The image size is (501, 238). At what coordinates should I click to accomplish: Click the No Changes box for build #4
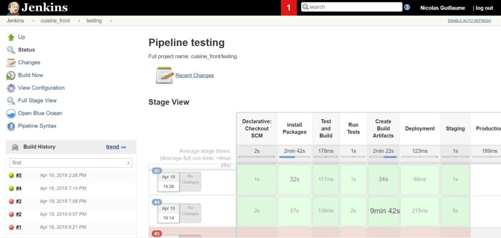[190, 214]
